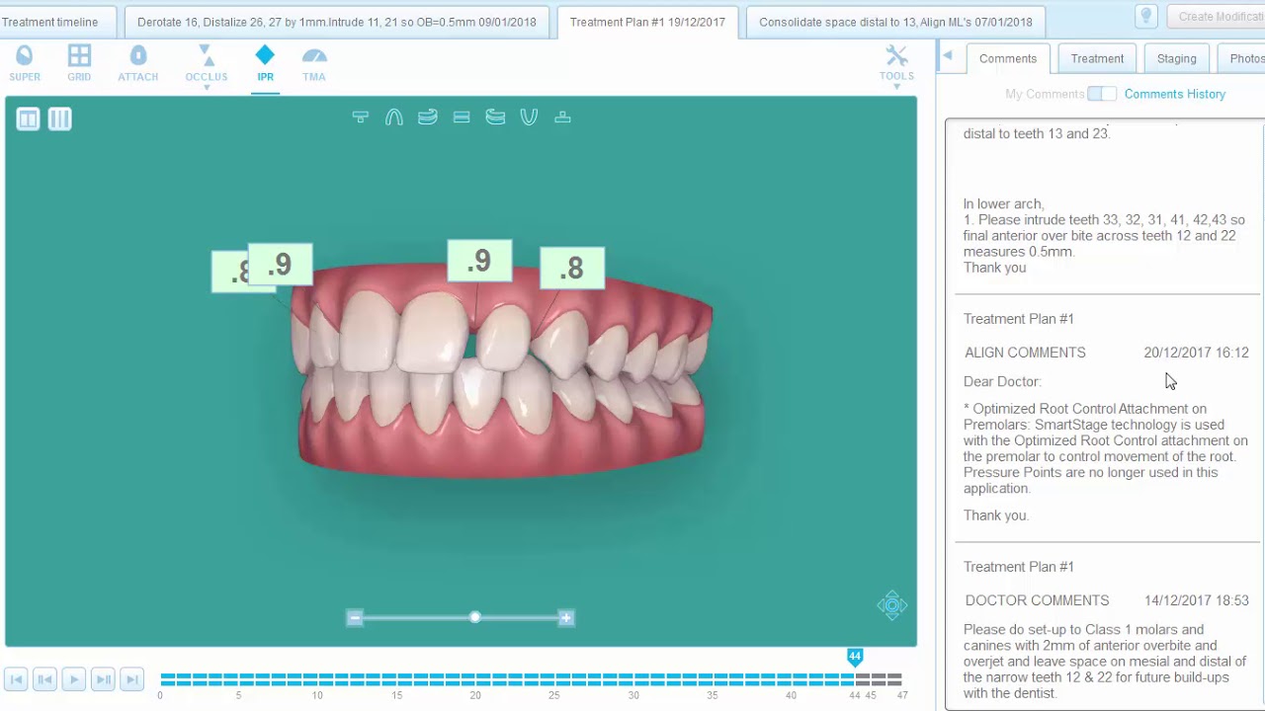Click gray stage 47 on timeline
The width and height of the screenshot is (1265, 711).
(x=895, y=679)
